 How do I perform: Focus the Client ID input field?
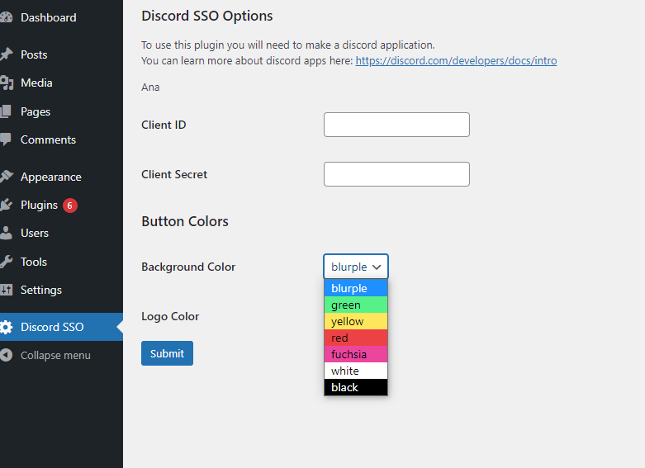[396, 125]
